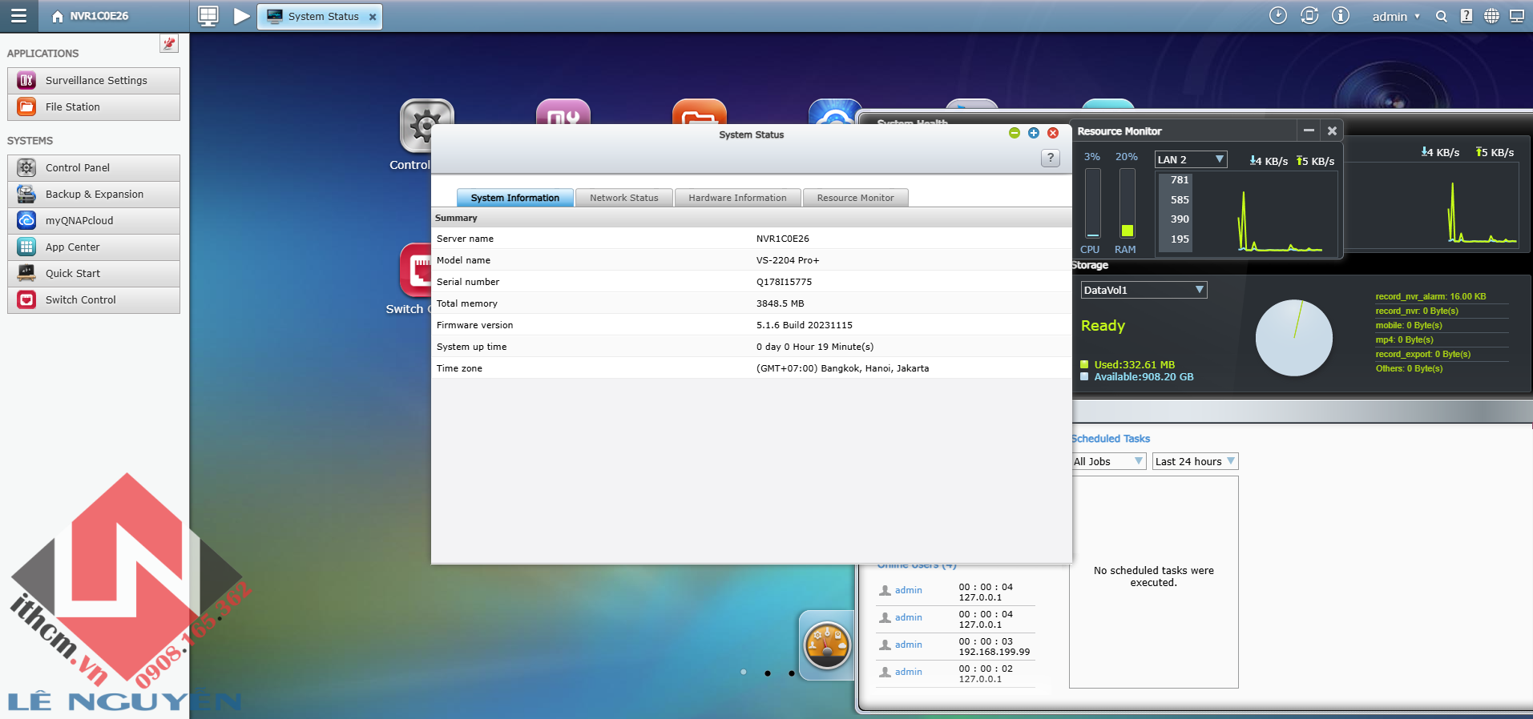Open myQNAPcloud from sidebar
This screenshot has width=1533, height=719.
(94, 221)
